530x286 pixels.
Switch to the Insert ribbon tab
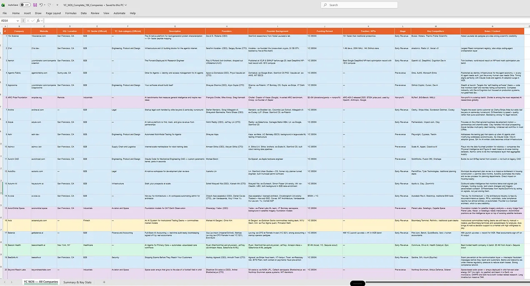point(27,13)
